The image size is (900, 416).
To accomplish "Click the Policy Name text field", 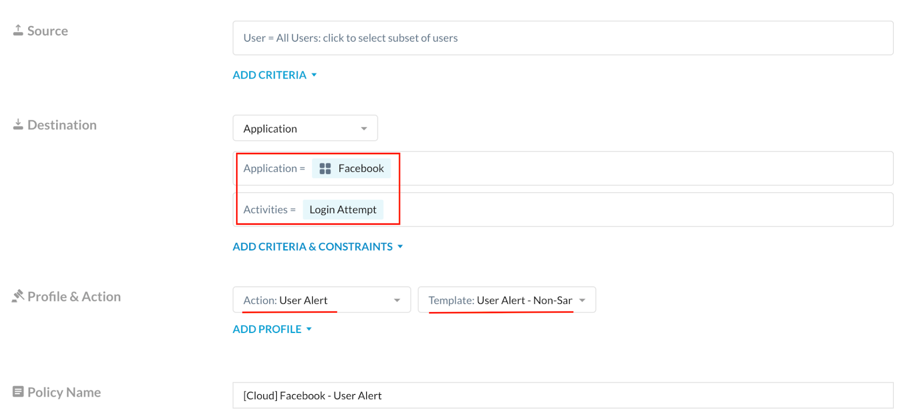I will (x=563, y=396).
